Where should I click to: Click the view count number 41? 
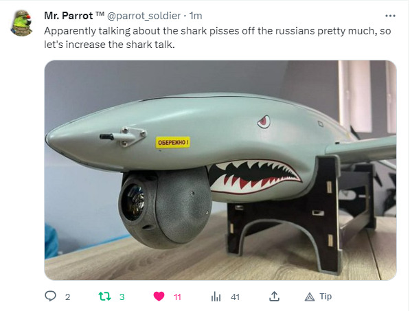pos(235,297)
